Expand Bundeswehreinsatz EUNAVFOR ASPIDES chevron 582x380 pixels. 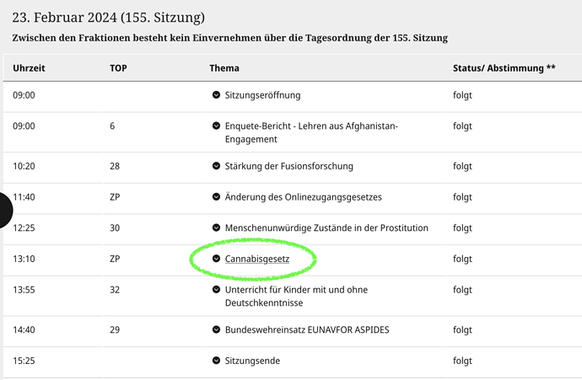[216, 329]
